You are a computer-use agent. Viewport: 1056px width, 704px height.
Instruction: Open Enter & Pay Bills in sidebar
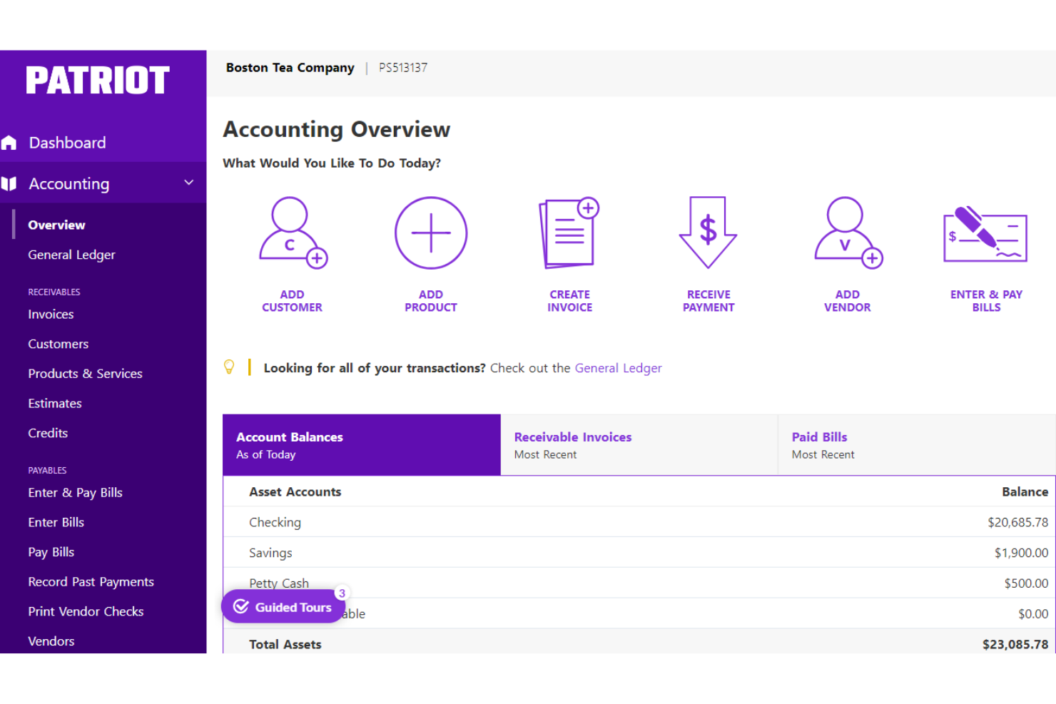click(75, 493)
